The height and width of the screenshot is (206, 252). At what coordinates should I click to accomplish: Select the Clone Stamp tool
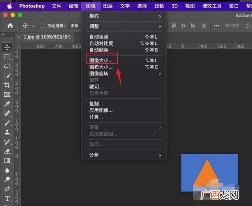click(7, 132)
